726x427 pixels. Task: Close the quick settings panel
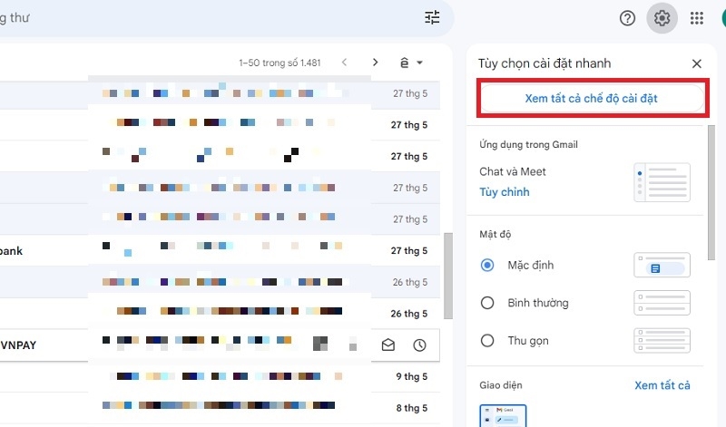point(697,63)
